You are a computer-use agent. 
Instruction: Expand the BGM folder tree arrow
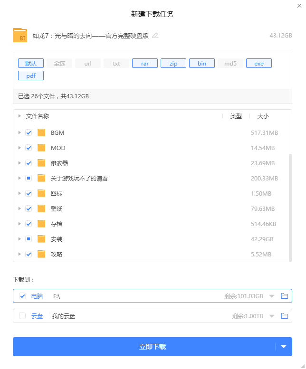coord(19,132)
